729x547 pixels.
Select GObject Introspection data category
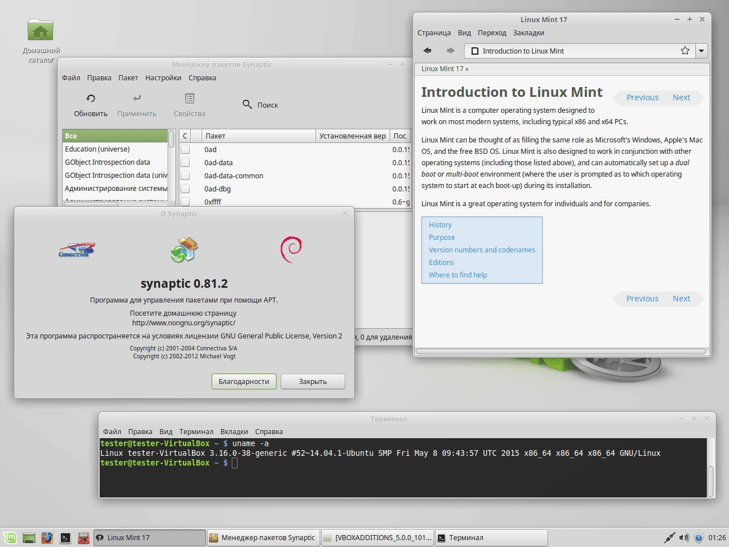tap(115, 162)
